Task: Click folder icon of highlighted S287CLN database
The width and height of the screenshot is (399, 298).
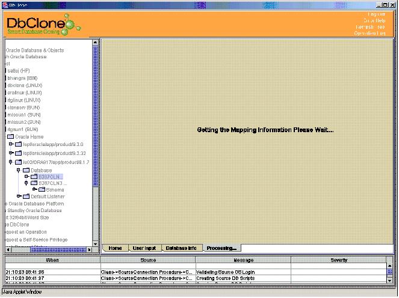Action: (x=34, y=177)
